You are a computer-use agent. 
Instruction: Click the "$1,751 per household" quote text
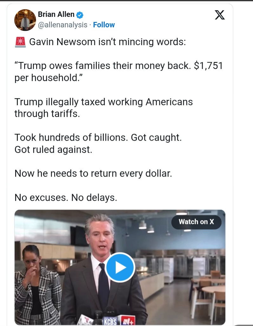[118, 72]
